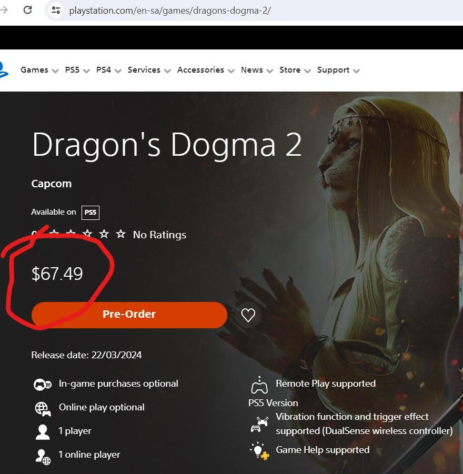The image size is (463, 474).
Task: Expand Store dropdown chevron
Action: [x=308, y=71]
